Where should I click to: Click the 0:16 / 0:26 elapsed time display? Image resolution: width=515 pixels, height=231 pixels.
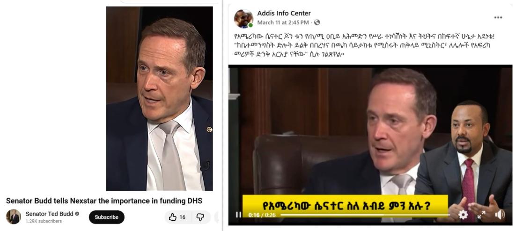click(x=262, y=215)
